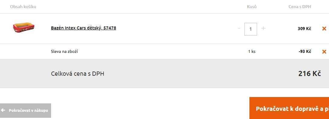This screenshot has height=119, width=329.
Task: Click the Kusů column header
Action: (252, 7)
